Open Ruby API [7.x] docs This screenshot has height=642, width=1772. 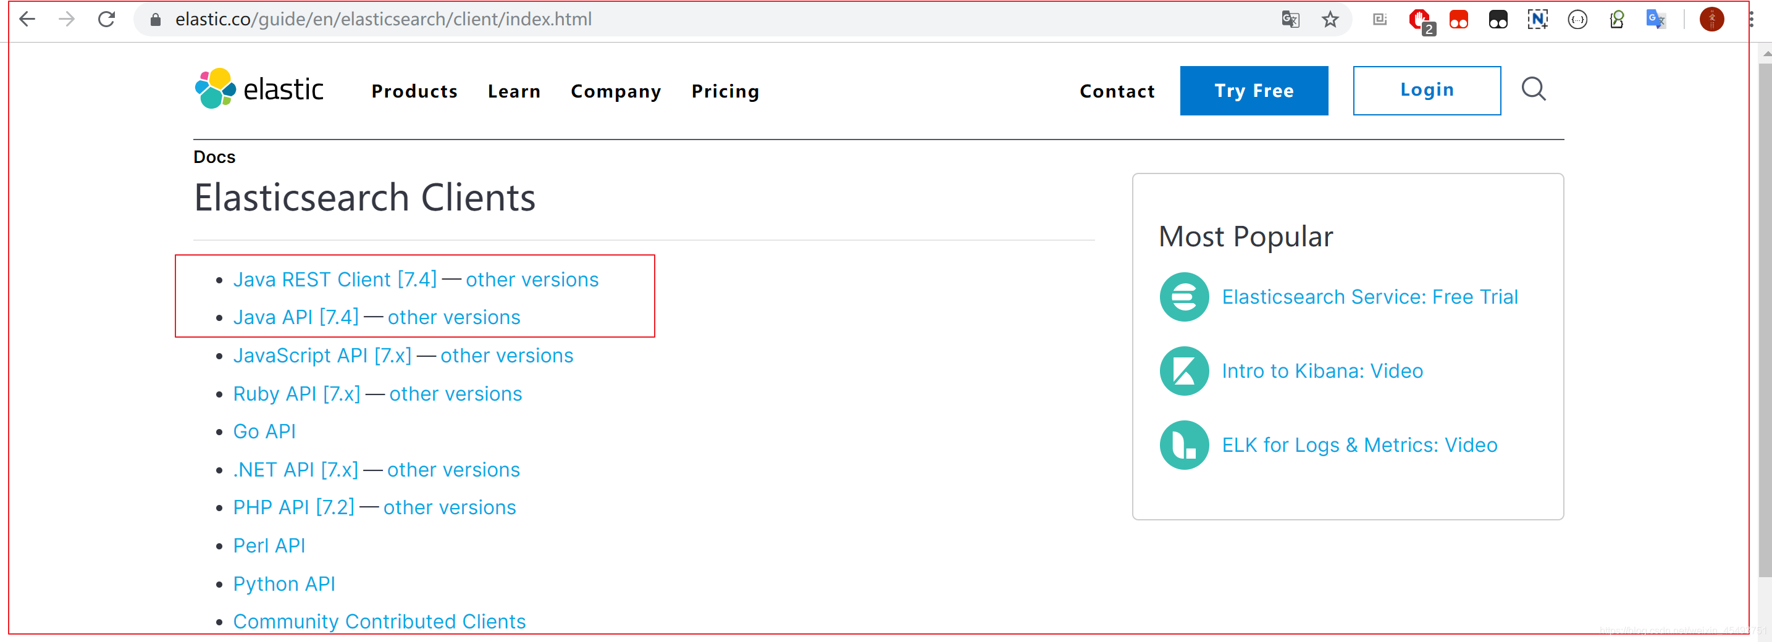click(296, 394)
